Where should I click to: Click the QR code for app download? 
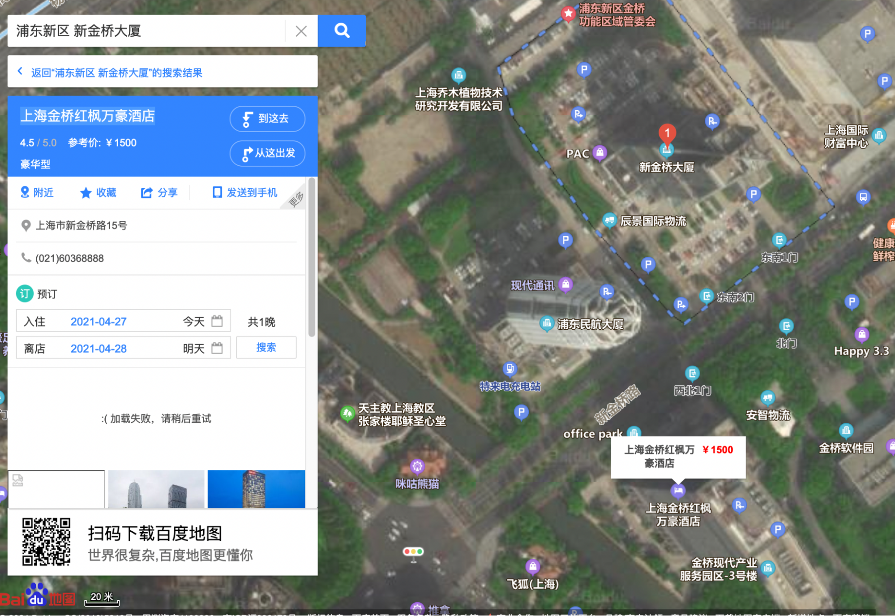pos(46,542)
